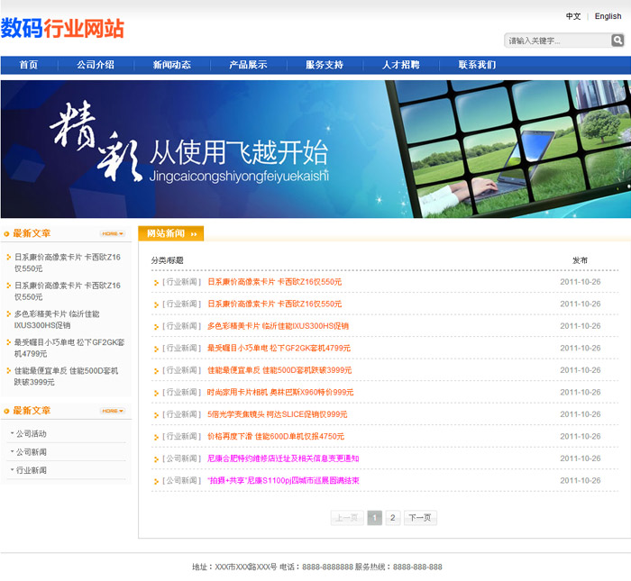Open news article 时尚家用卡片相机 奥林巴斯X960
631x581 pixels.
click(x=280, y=392)
